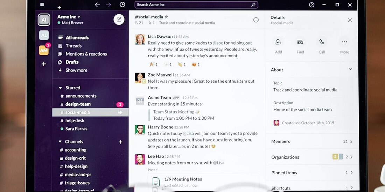Toggle channel details info icon
This screenshot has width=385, height=192.
tap(256, 20)
